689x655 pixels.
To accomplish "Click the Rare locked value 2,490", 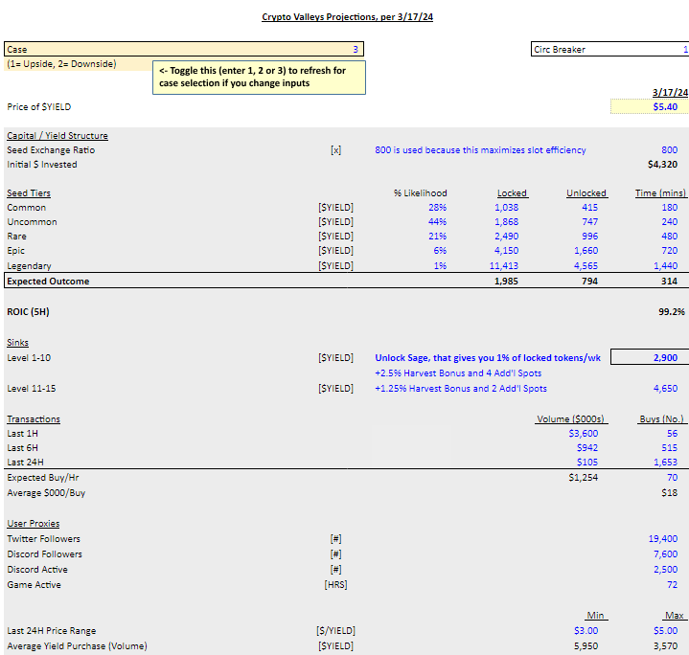I will tap(507, 237).
